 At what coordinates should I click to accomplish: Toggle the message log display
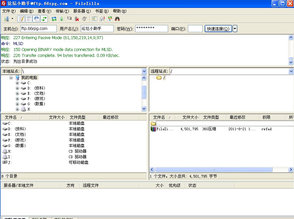(x=21, y=19)
